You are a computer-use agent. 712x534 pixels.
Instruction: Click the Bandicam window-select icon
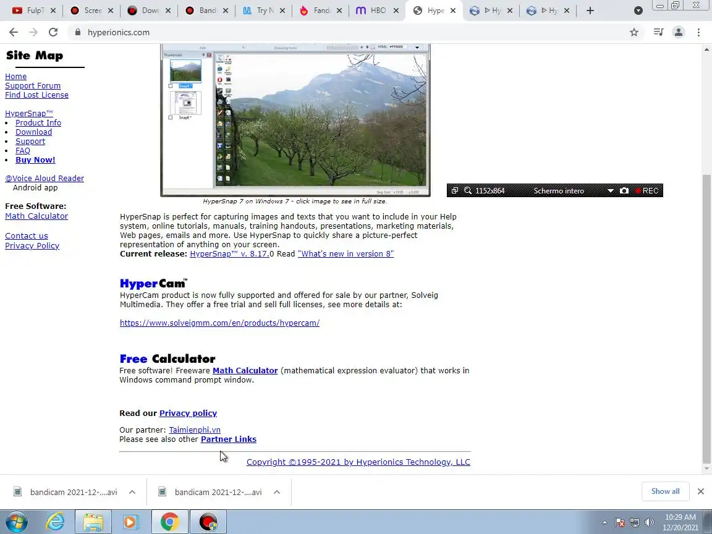[x=454, y=191]
